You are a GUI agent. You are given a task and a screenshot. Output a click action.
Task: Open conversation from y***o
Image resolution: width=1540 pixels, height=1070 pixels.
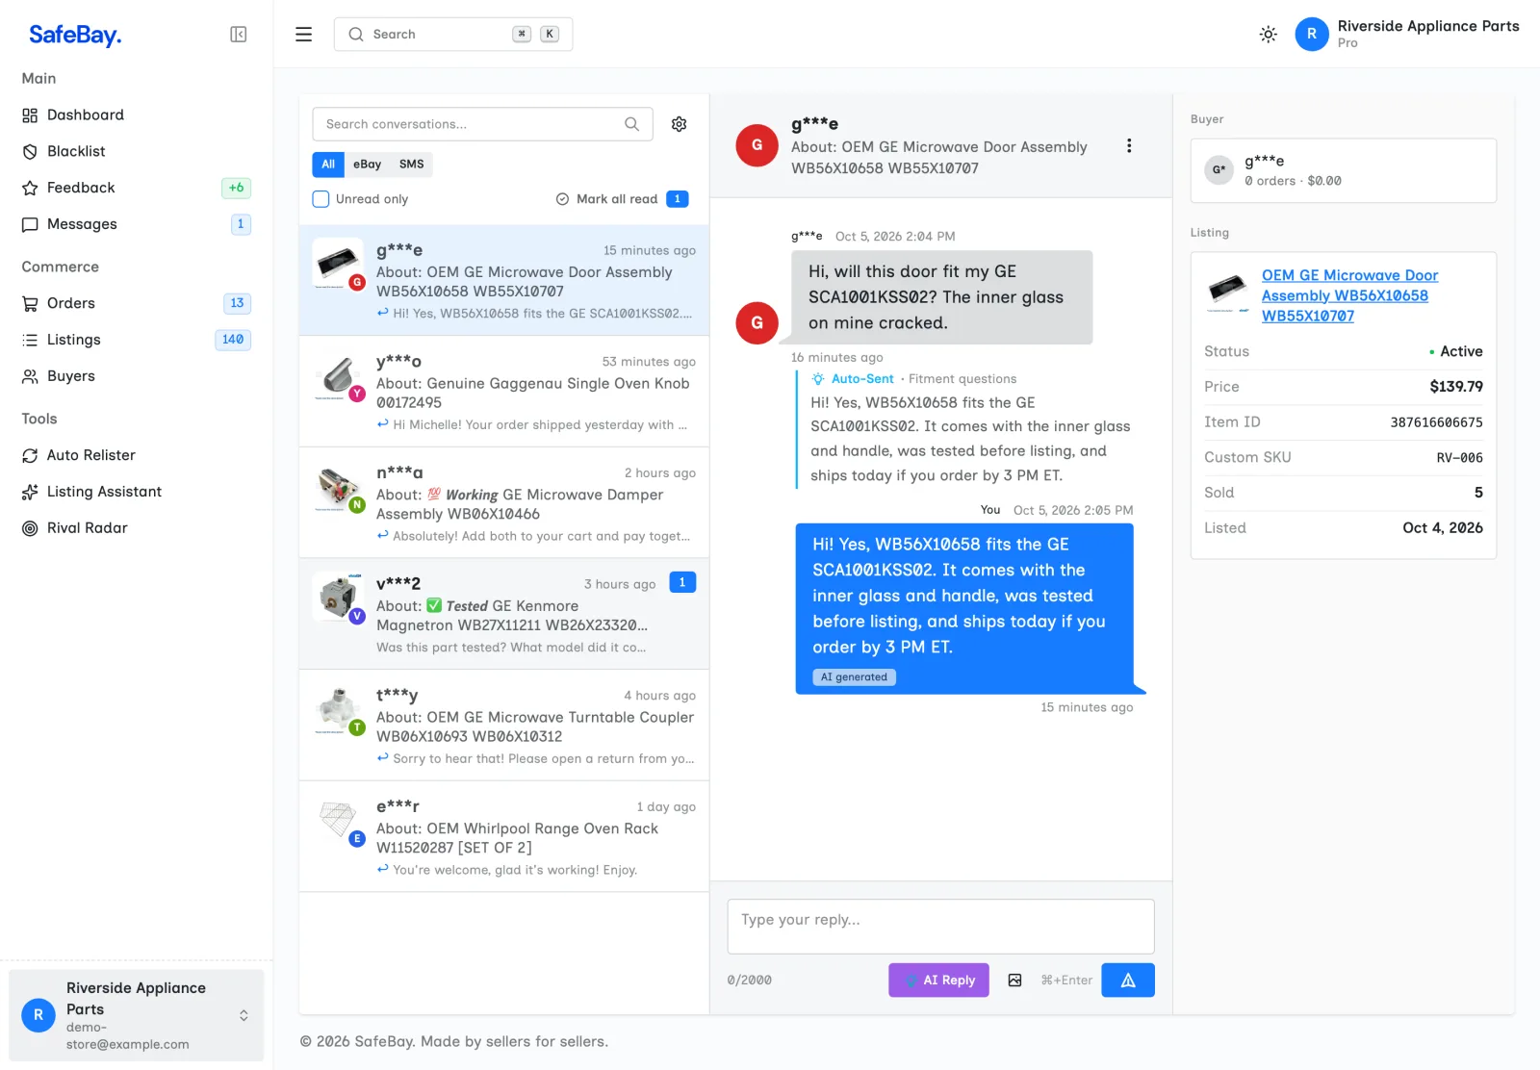point(504,392)
